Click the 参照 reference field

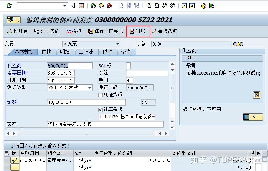147,73
